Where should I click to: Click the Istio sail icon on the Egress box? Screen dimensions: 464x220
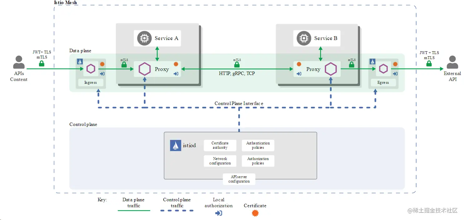[373, 62]
